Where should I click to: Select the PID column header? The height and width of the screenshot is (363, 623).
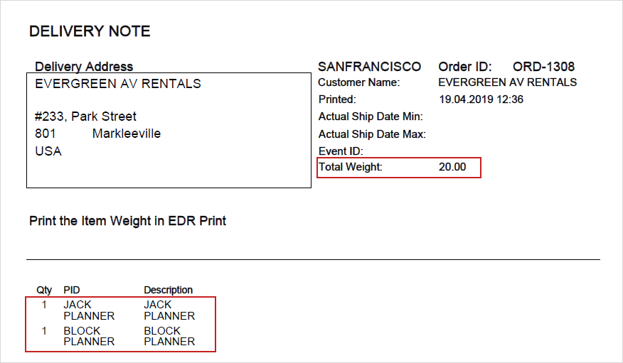[72, 290]
